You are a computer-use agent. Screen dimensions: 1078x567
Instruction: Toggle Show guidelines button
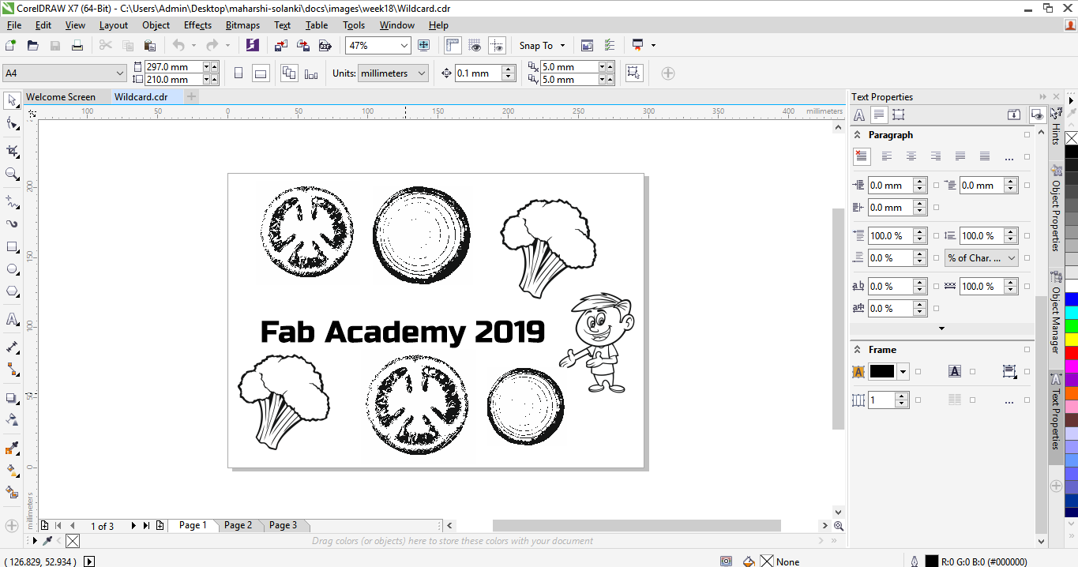coord(497,46)
